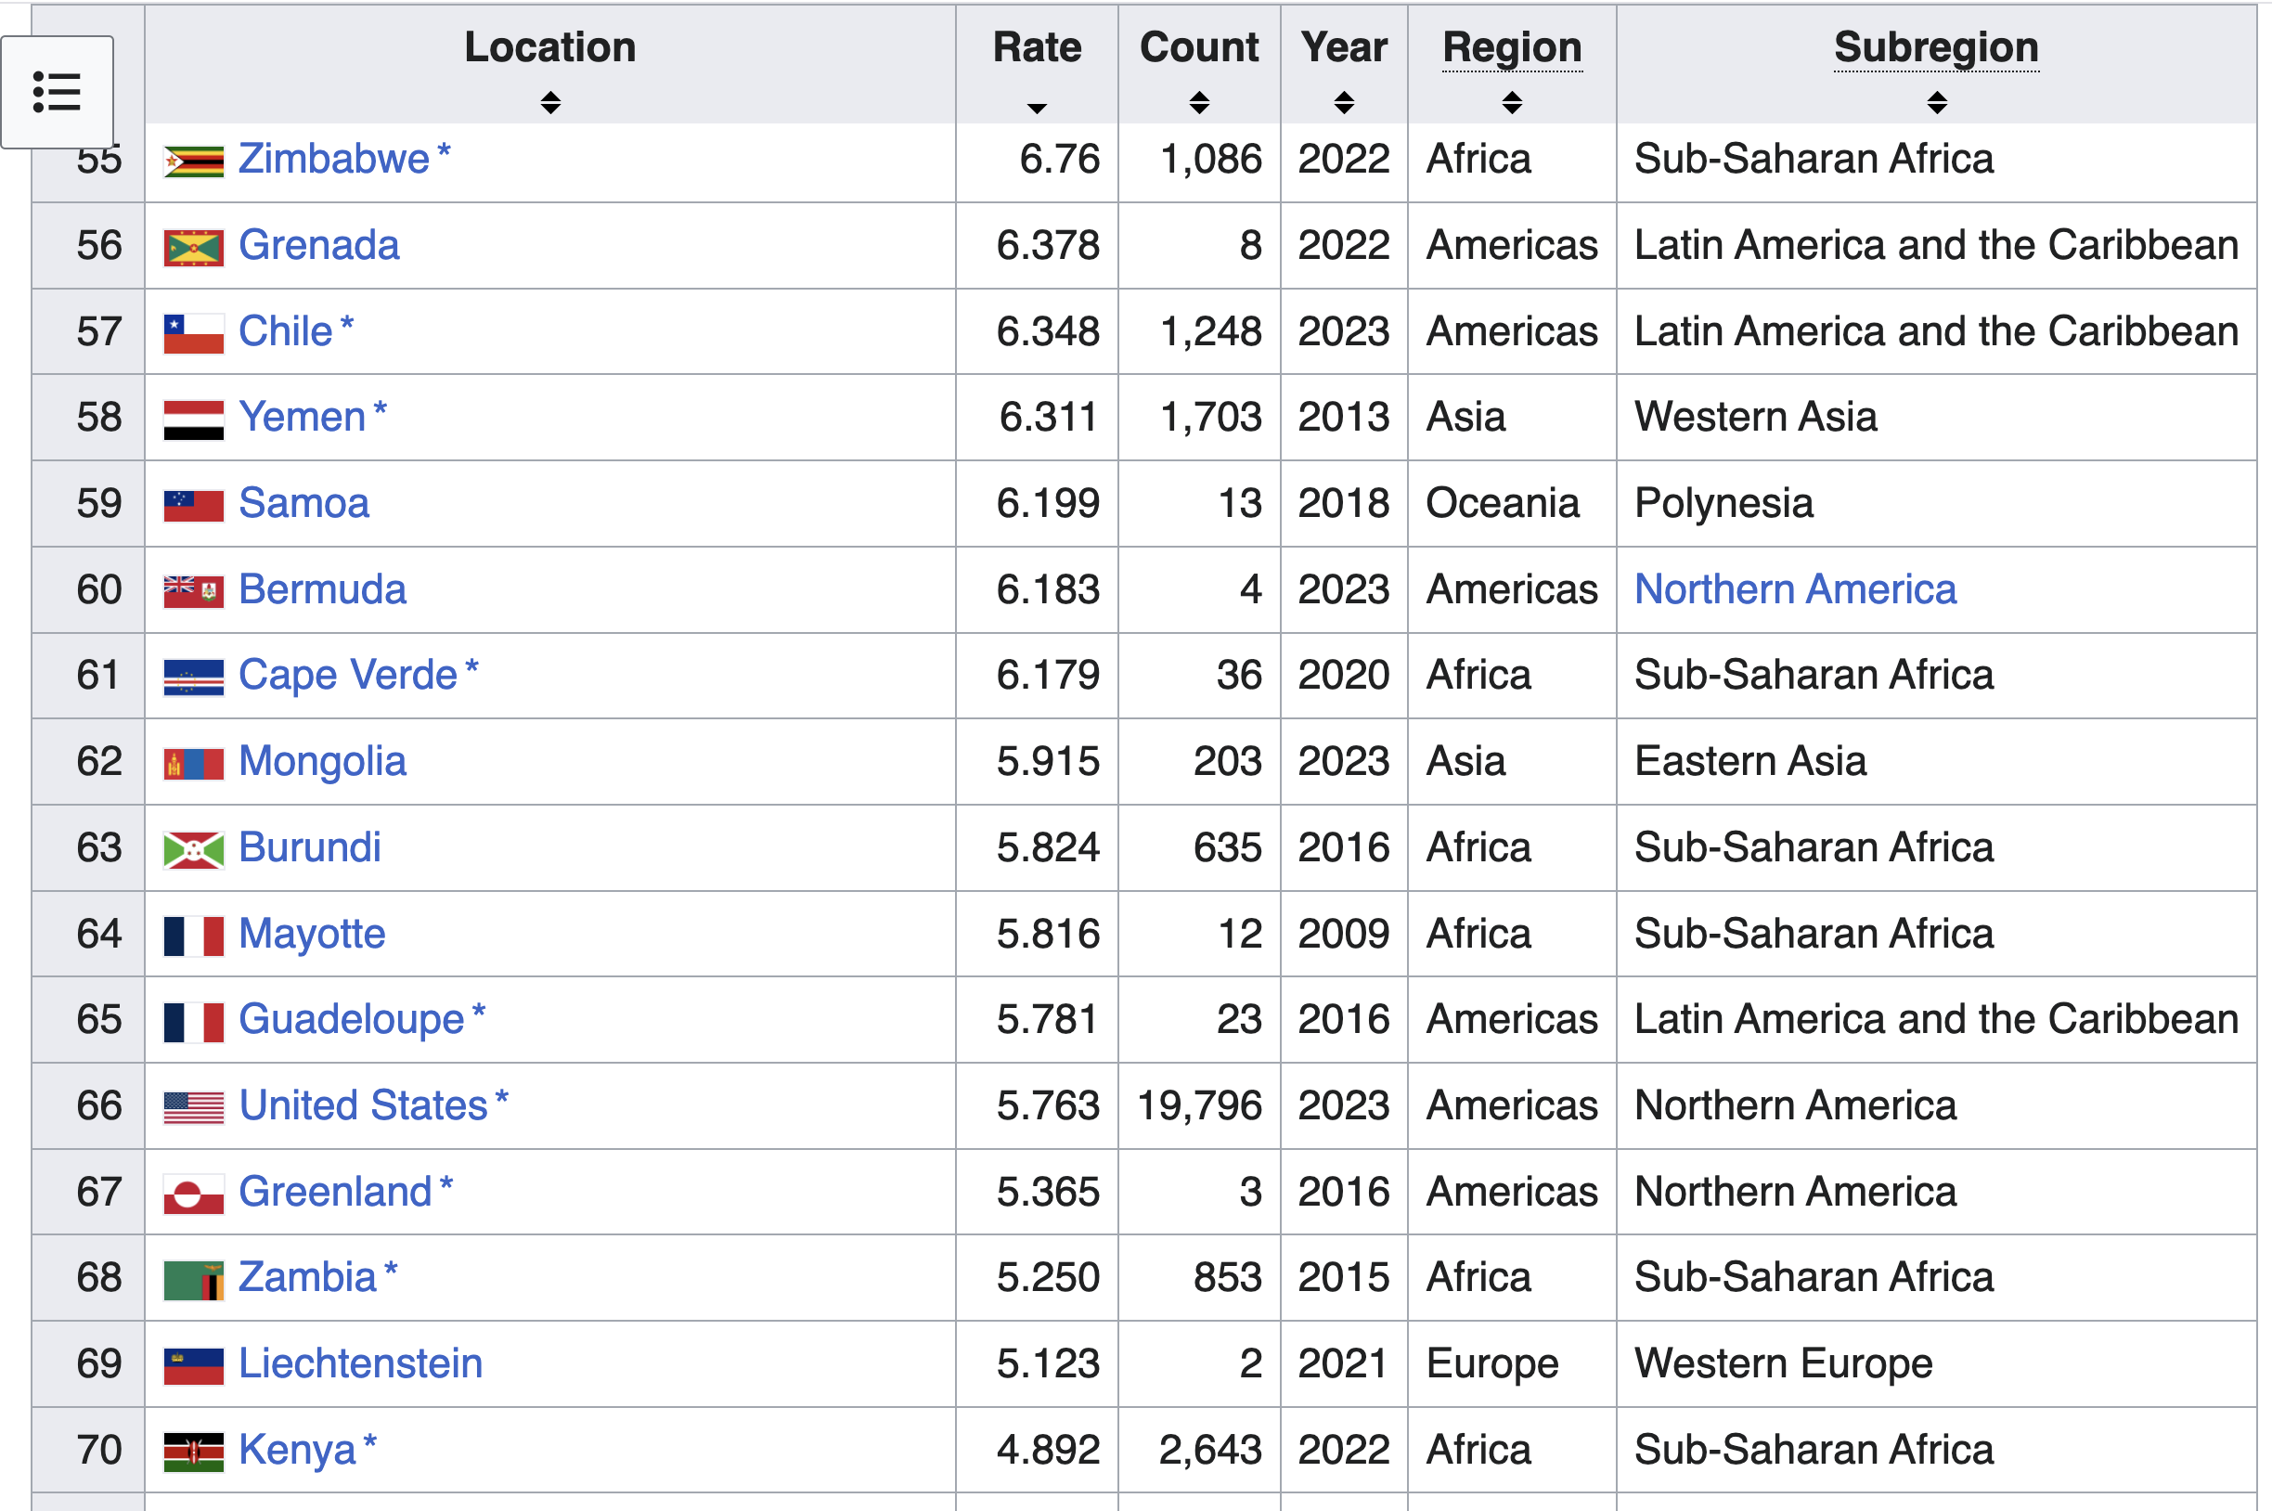Click the Subregion column header
This screenshot has width=2272, height=1511.
pyautogui.click(x=1936, y=48)
